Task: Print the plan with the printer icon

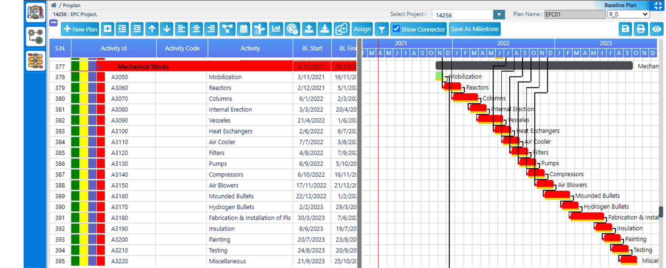Action: pyautogui.click(x=641, y=29)
